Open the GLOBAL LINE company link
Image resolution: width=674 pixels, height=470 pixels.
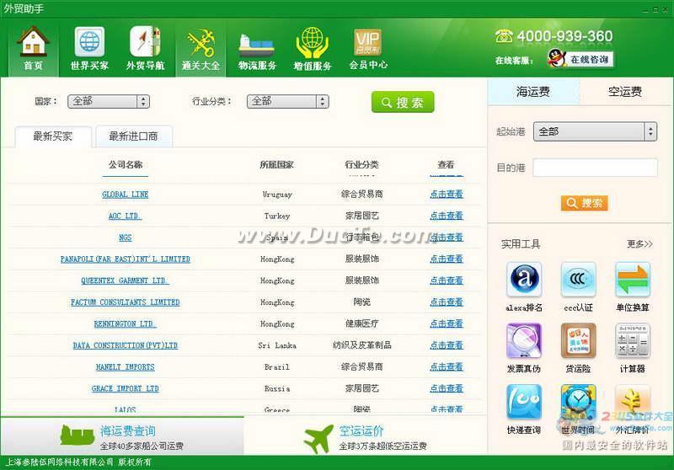click(125, 195)
